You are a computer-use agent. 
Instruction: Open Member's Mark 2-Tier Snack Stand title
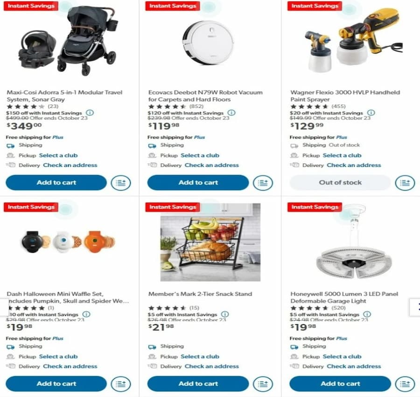[200, 294]
